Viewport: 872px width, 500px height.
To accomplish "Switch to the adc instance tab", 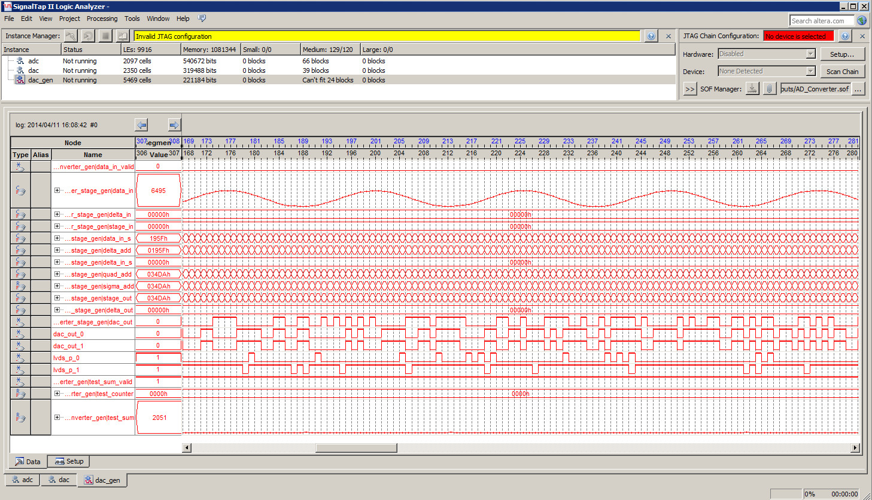I will 23,480.
